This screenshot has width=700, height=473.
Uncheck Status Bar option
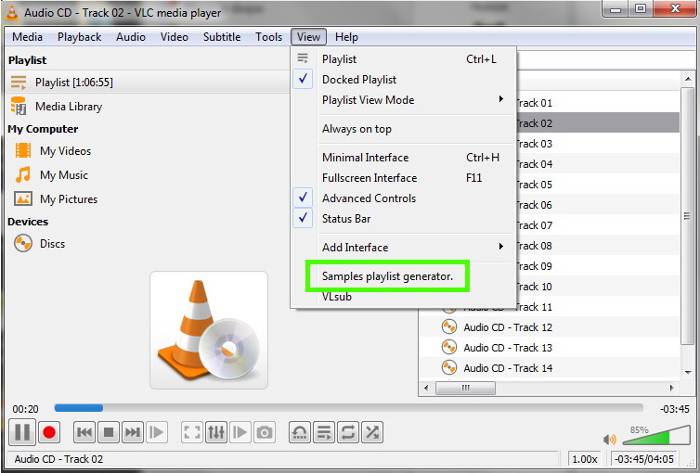[404, 219]
